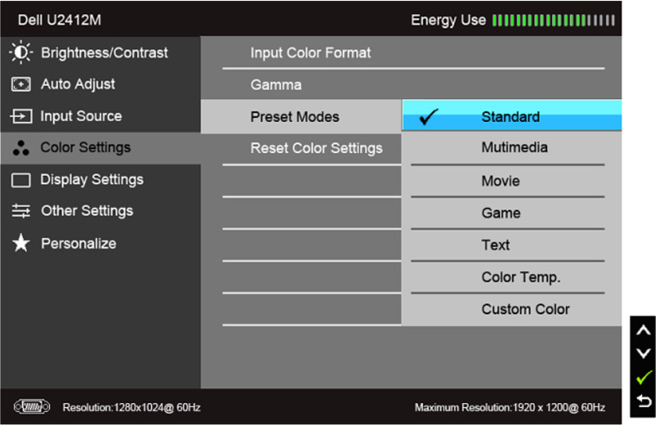Select Game preset mode

512,213
